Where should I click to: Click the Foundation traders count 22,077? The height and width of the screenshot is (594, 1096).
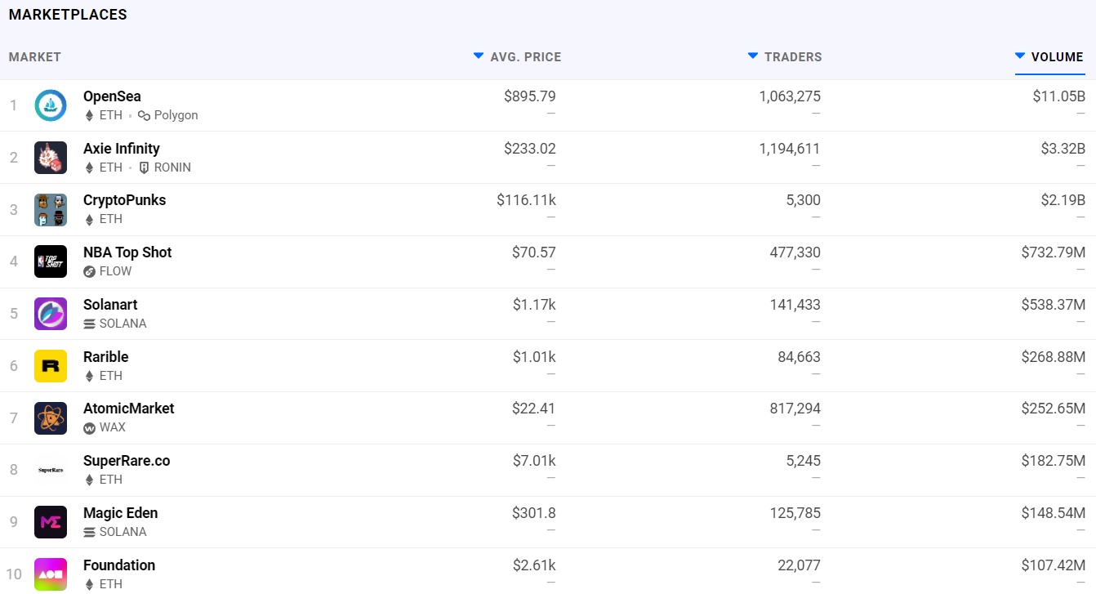(x=800, y=565)
